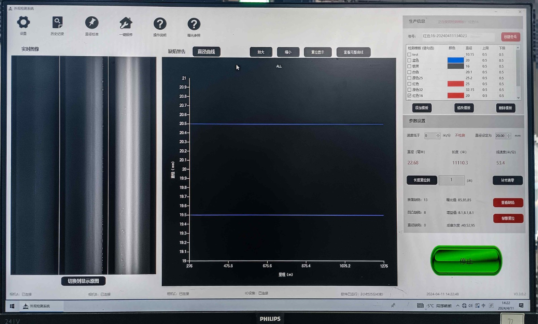Click the 直径设定为 20.00 field
Image resolution: width=538 pixels, height=324 pixels.
(501, 136)
